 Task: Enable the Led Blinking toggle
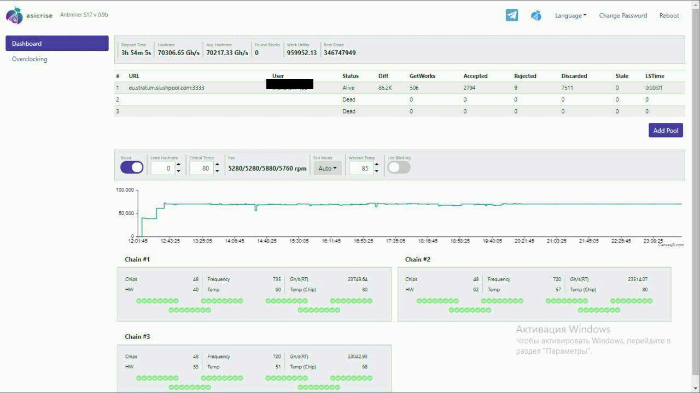click(x=399, y=168)
